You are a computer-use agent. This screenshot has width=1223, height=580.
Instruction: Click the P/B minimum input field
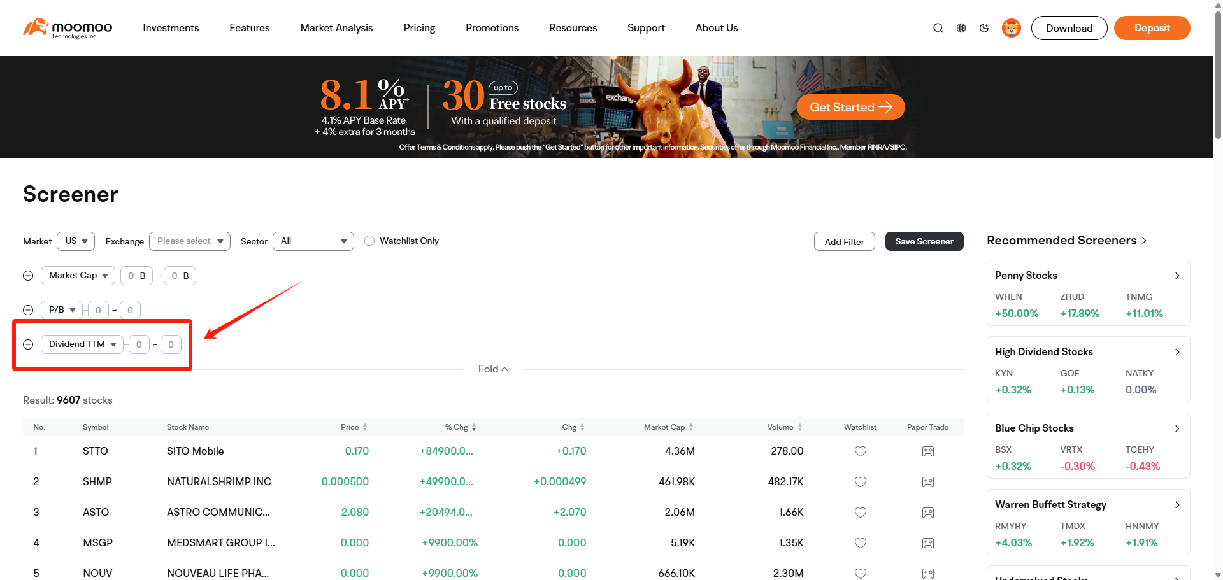click(98, 310)
